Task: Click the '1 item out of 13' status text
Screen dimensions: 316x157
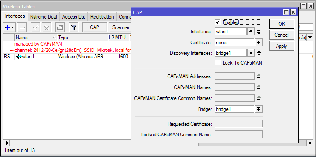Action: [x=20, y=150]
